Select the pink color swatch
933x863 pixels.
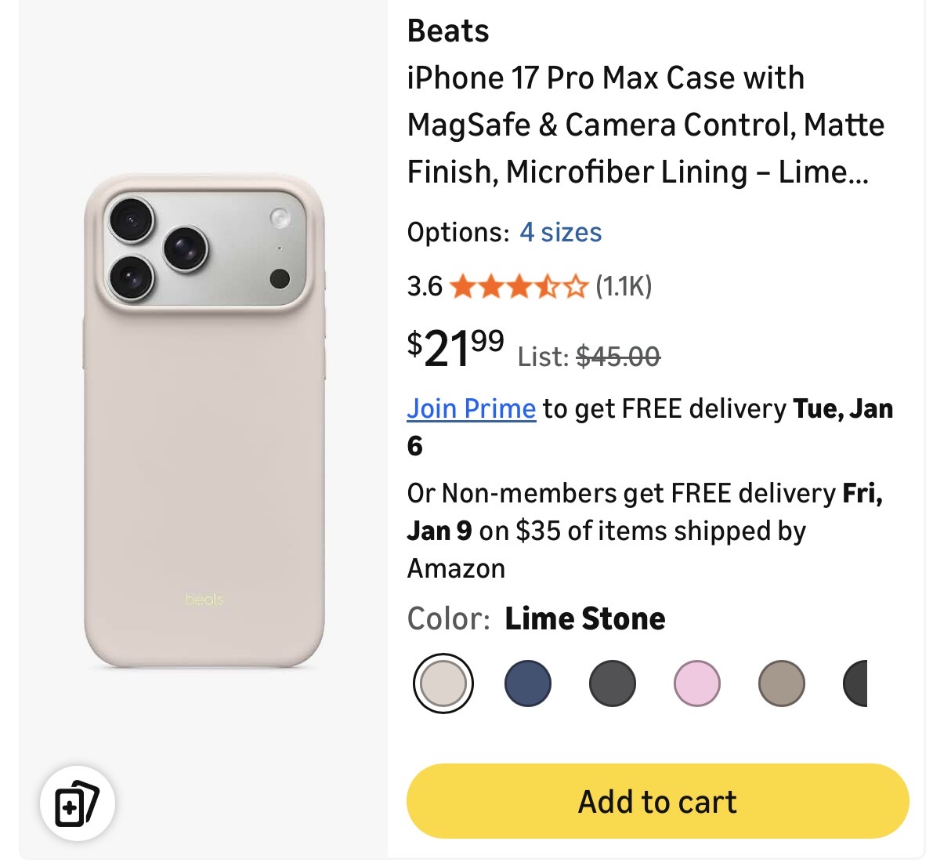(696, 683)
